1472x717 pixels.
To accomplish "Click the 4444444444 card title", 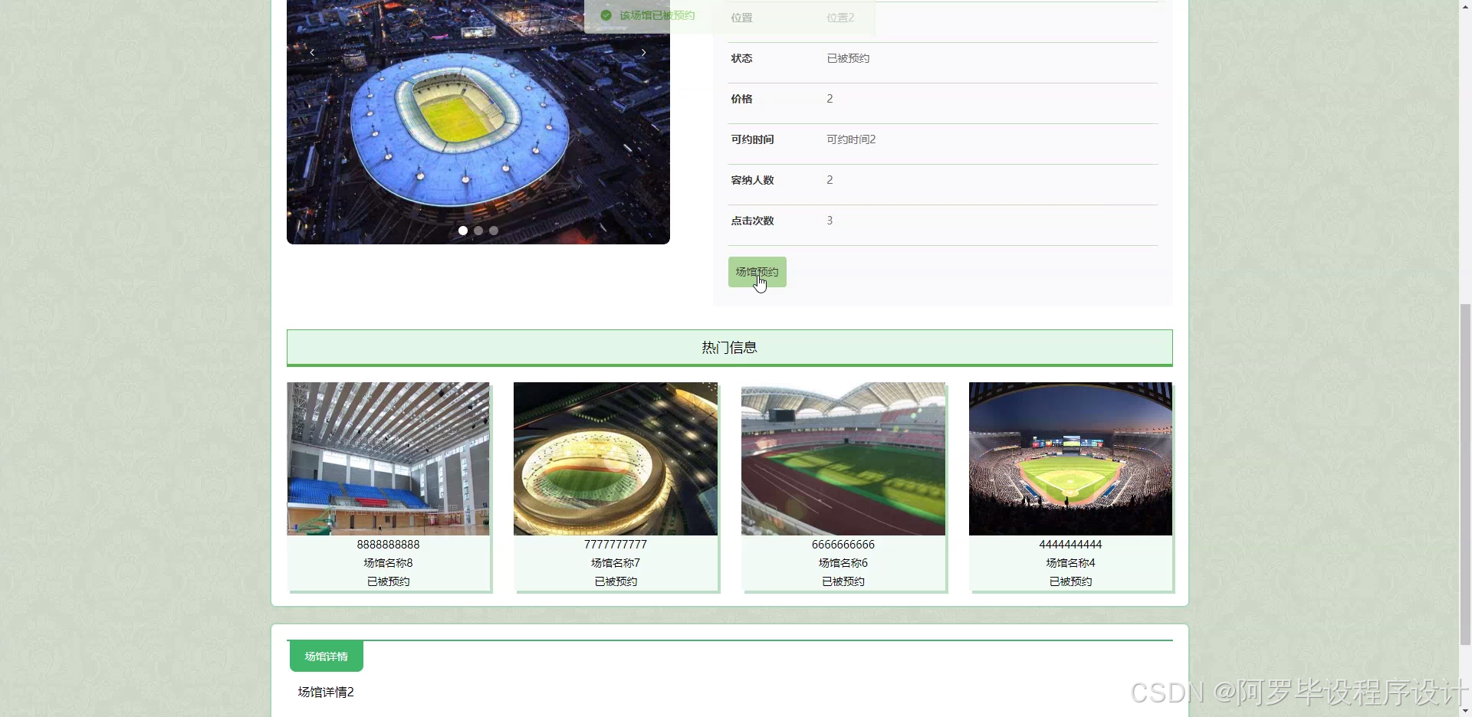I will tap(1070, 545).
